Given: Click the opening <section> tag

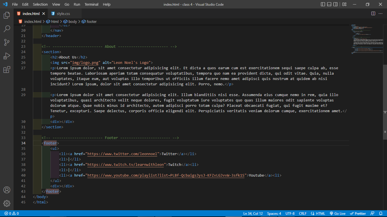Looking at the screenshot, I should (x=51, y=52).
